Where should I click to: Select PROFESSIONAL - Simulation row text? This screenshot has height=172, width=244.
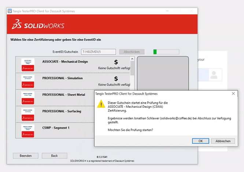coord(62,78)
